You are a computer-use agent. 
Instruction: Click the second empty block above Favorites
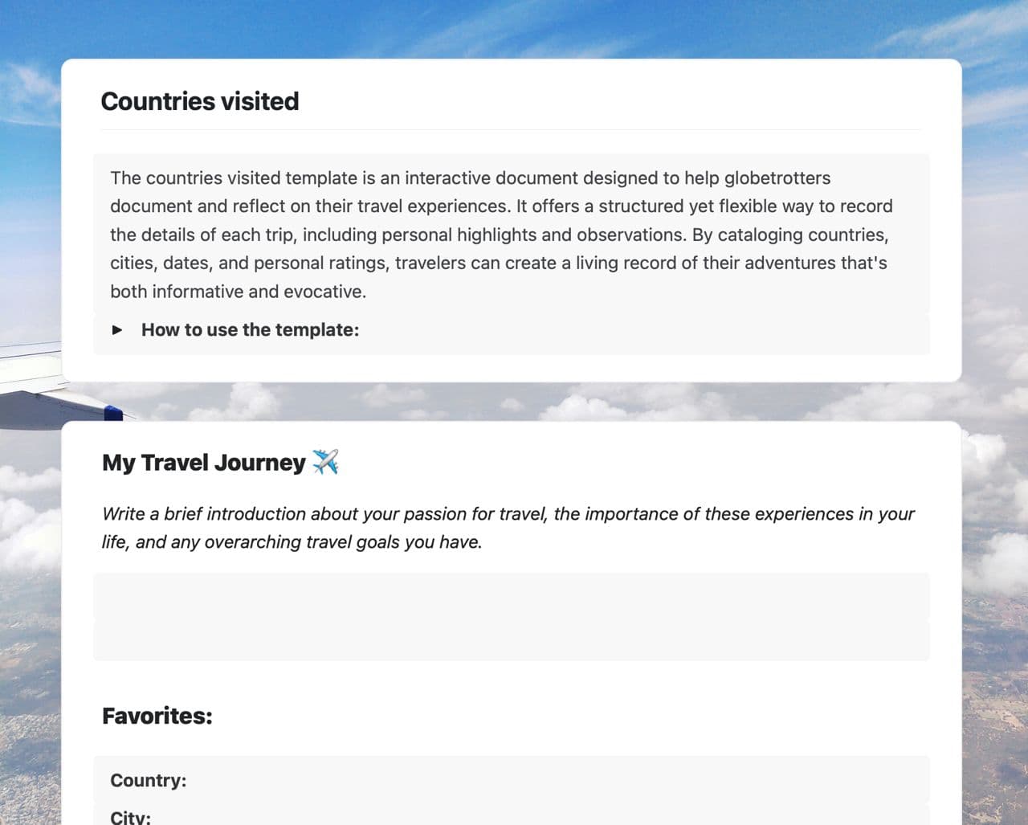click(511, 640)
